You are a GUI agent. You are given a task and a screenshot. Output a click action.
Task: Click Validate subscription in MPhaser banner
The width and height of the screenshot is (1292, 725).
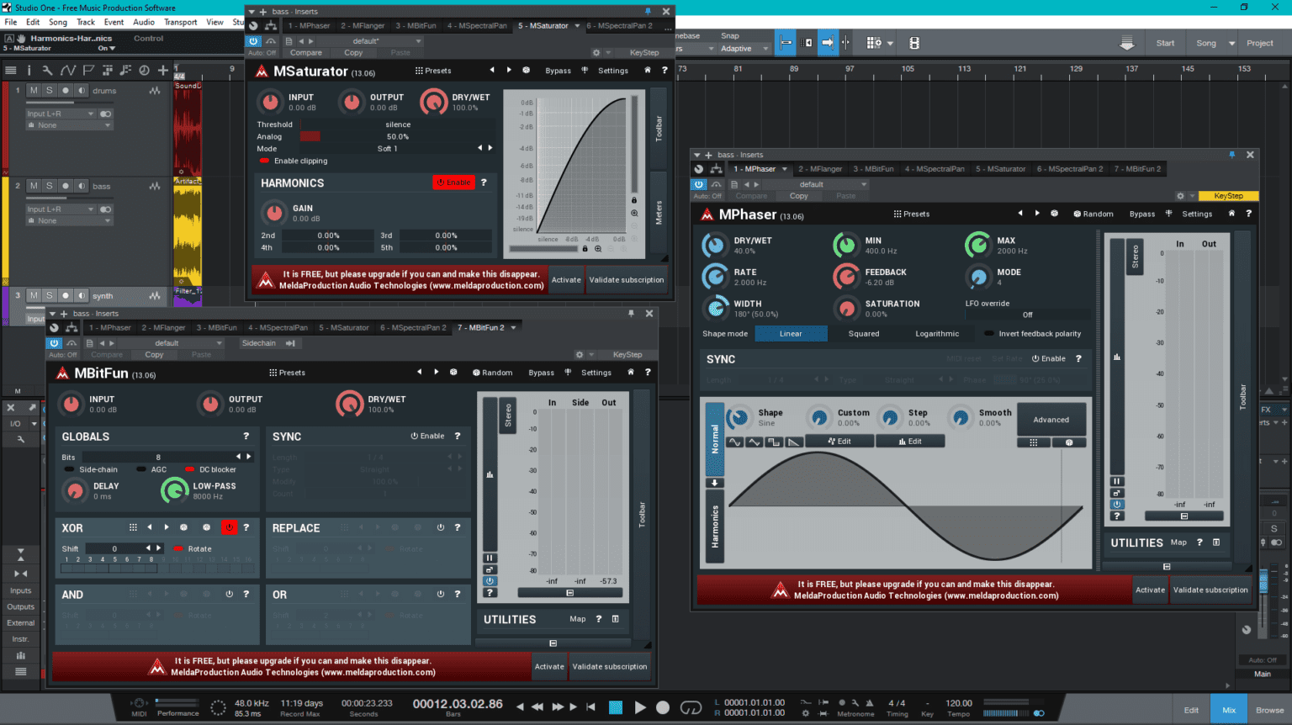[1210, 590]
